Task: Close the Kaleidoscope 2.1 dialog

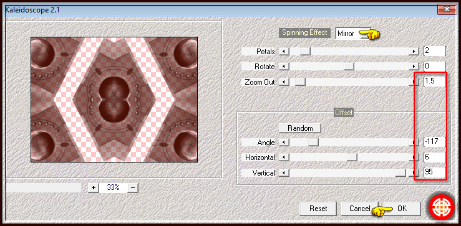Action: coord(447,9)
